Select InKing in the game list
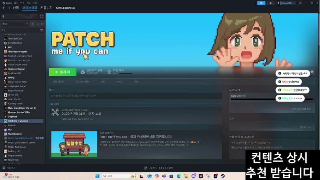This screenshot has height=180, width=320. (x=11, y=78)
